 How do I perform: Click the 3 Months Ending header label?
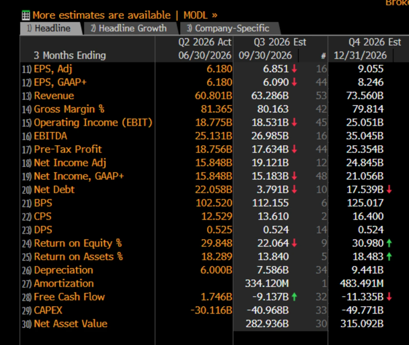point(70,55)
